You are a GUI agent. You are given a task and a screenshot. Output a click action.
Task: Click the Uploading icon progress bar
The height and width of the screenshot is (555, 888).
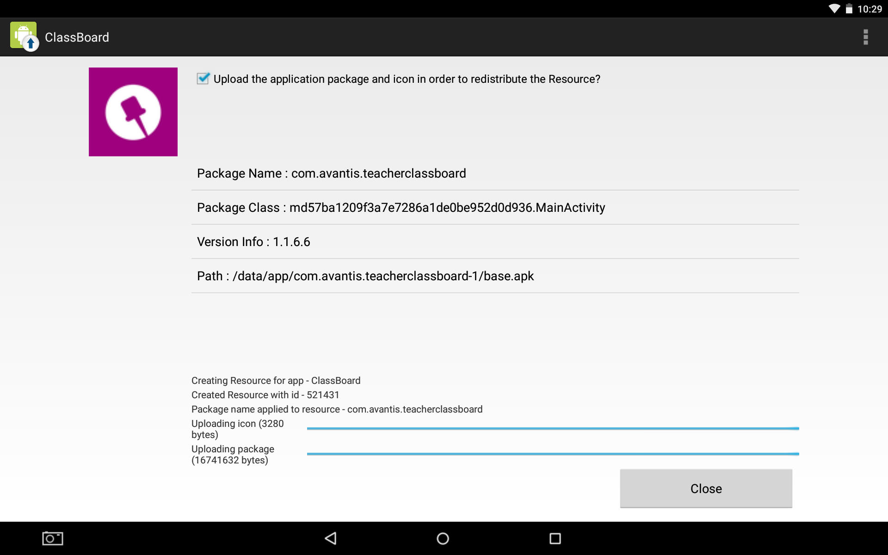click(x=553, y=429)
